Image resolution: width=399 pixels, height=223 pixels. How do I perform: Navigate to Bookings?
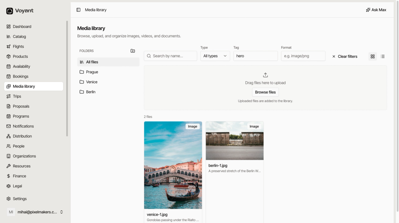pos(34,76)
